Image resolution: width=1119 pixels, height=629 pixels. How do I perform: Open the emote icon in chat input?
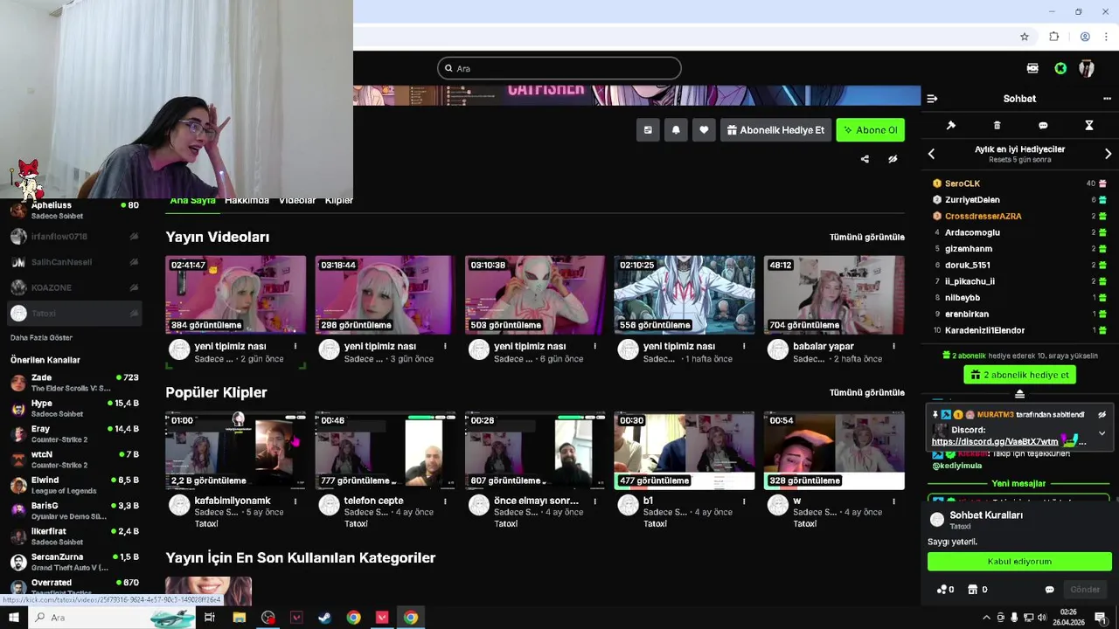(x=1050, y=590)
